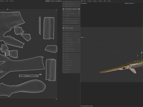This screenshot has height=107, width=143.
Task: Open the Cameras menu
Action: pyautogui.click(x=89, y=1)
